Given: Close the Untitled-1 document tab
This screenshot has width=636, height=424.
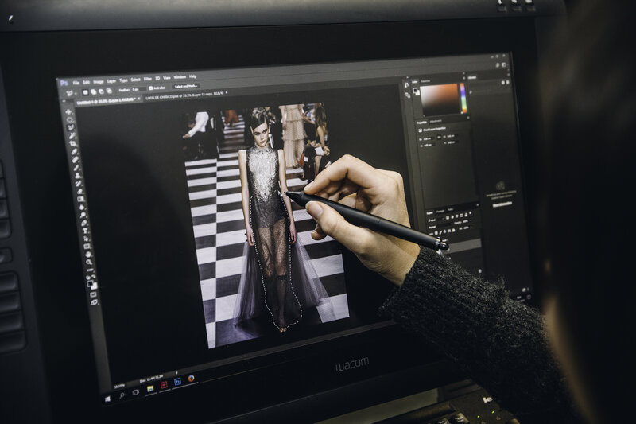Looking at the screenshot, I should click(138, 99).
